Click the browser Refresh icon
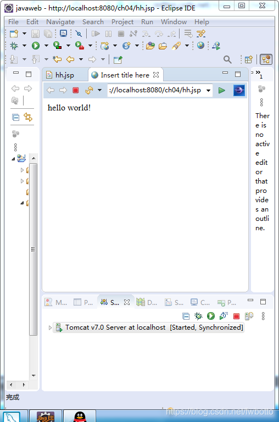The height and width of the screenshot is (422, 279). [x=89, y=90]
